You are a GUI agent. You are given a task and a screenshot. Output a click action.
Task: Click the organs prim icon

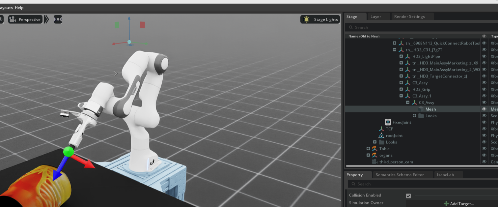[x=374, y=155]
